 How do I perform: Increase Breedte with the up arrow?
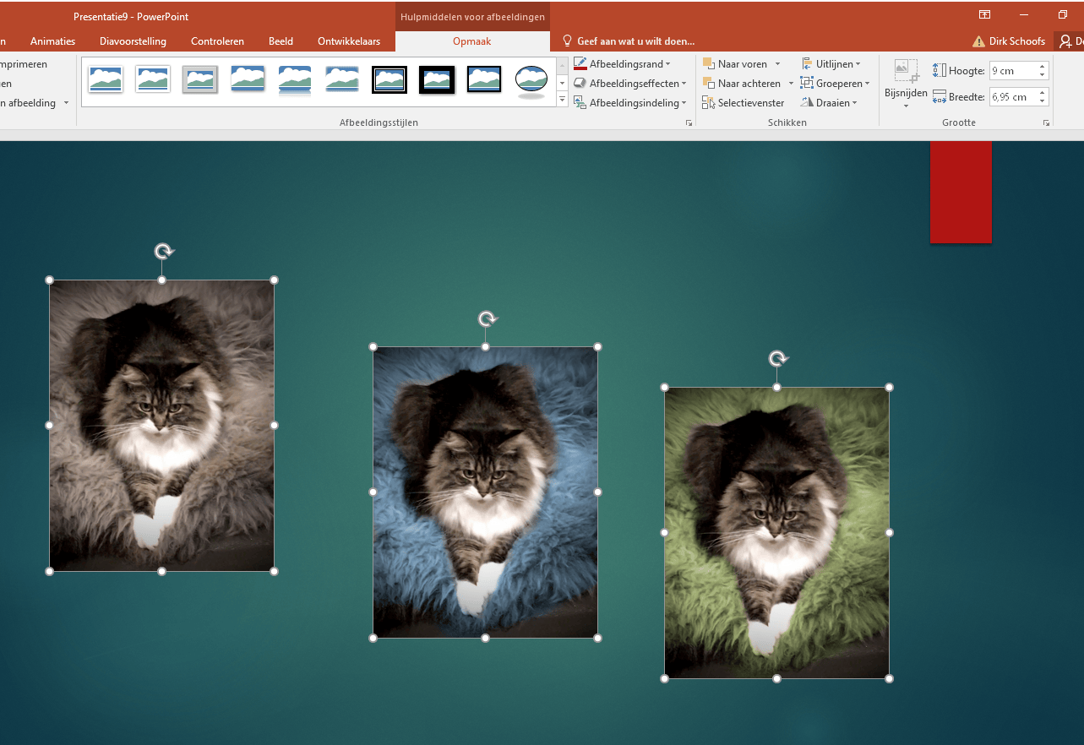pyautogui.click(x=1043, y=93)
